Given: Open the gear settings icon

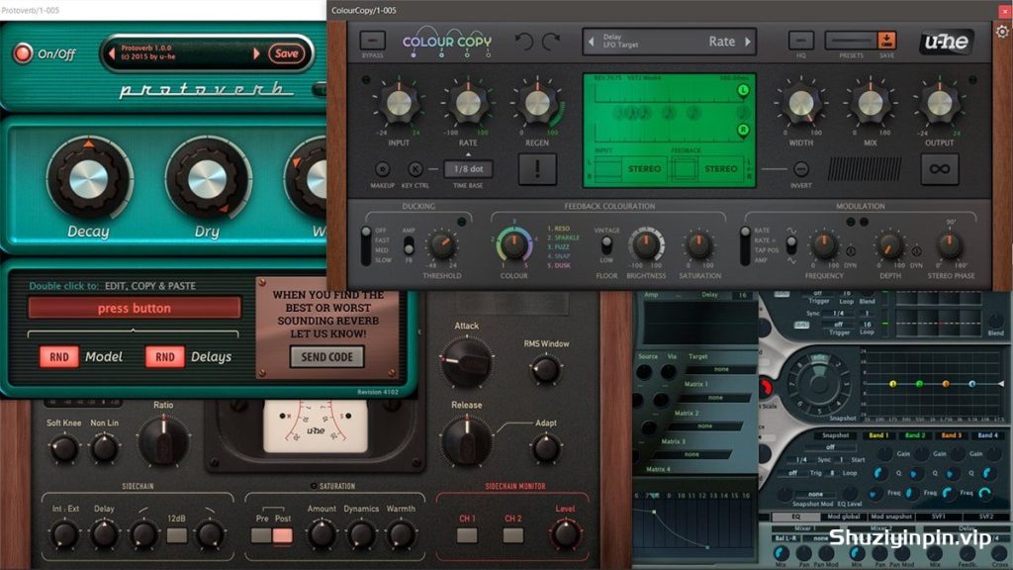Looking at the screenshot, I should 1002,31.
